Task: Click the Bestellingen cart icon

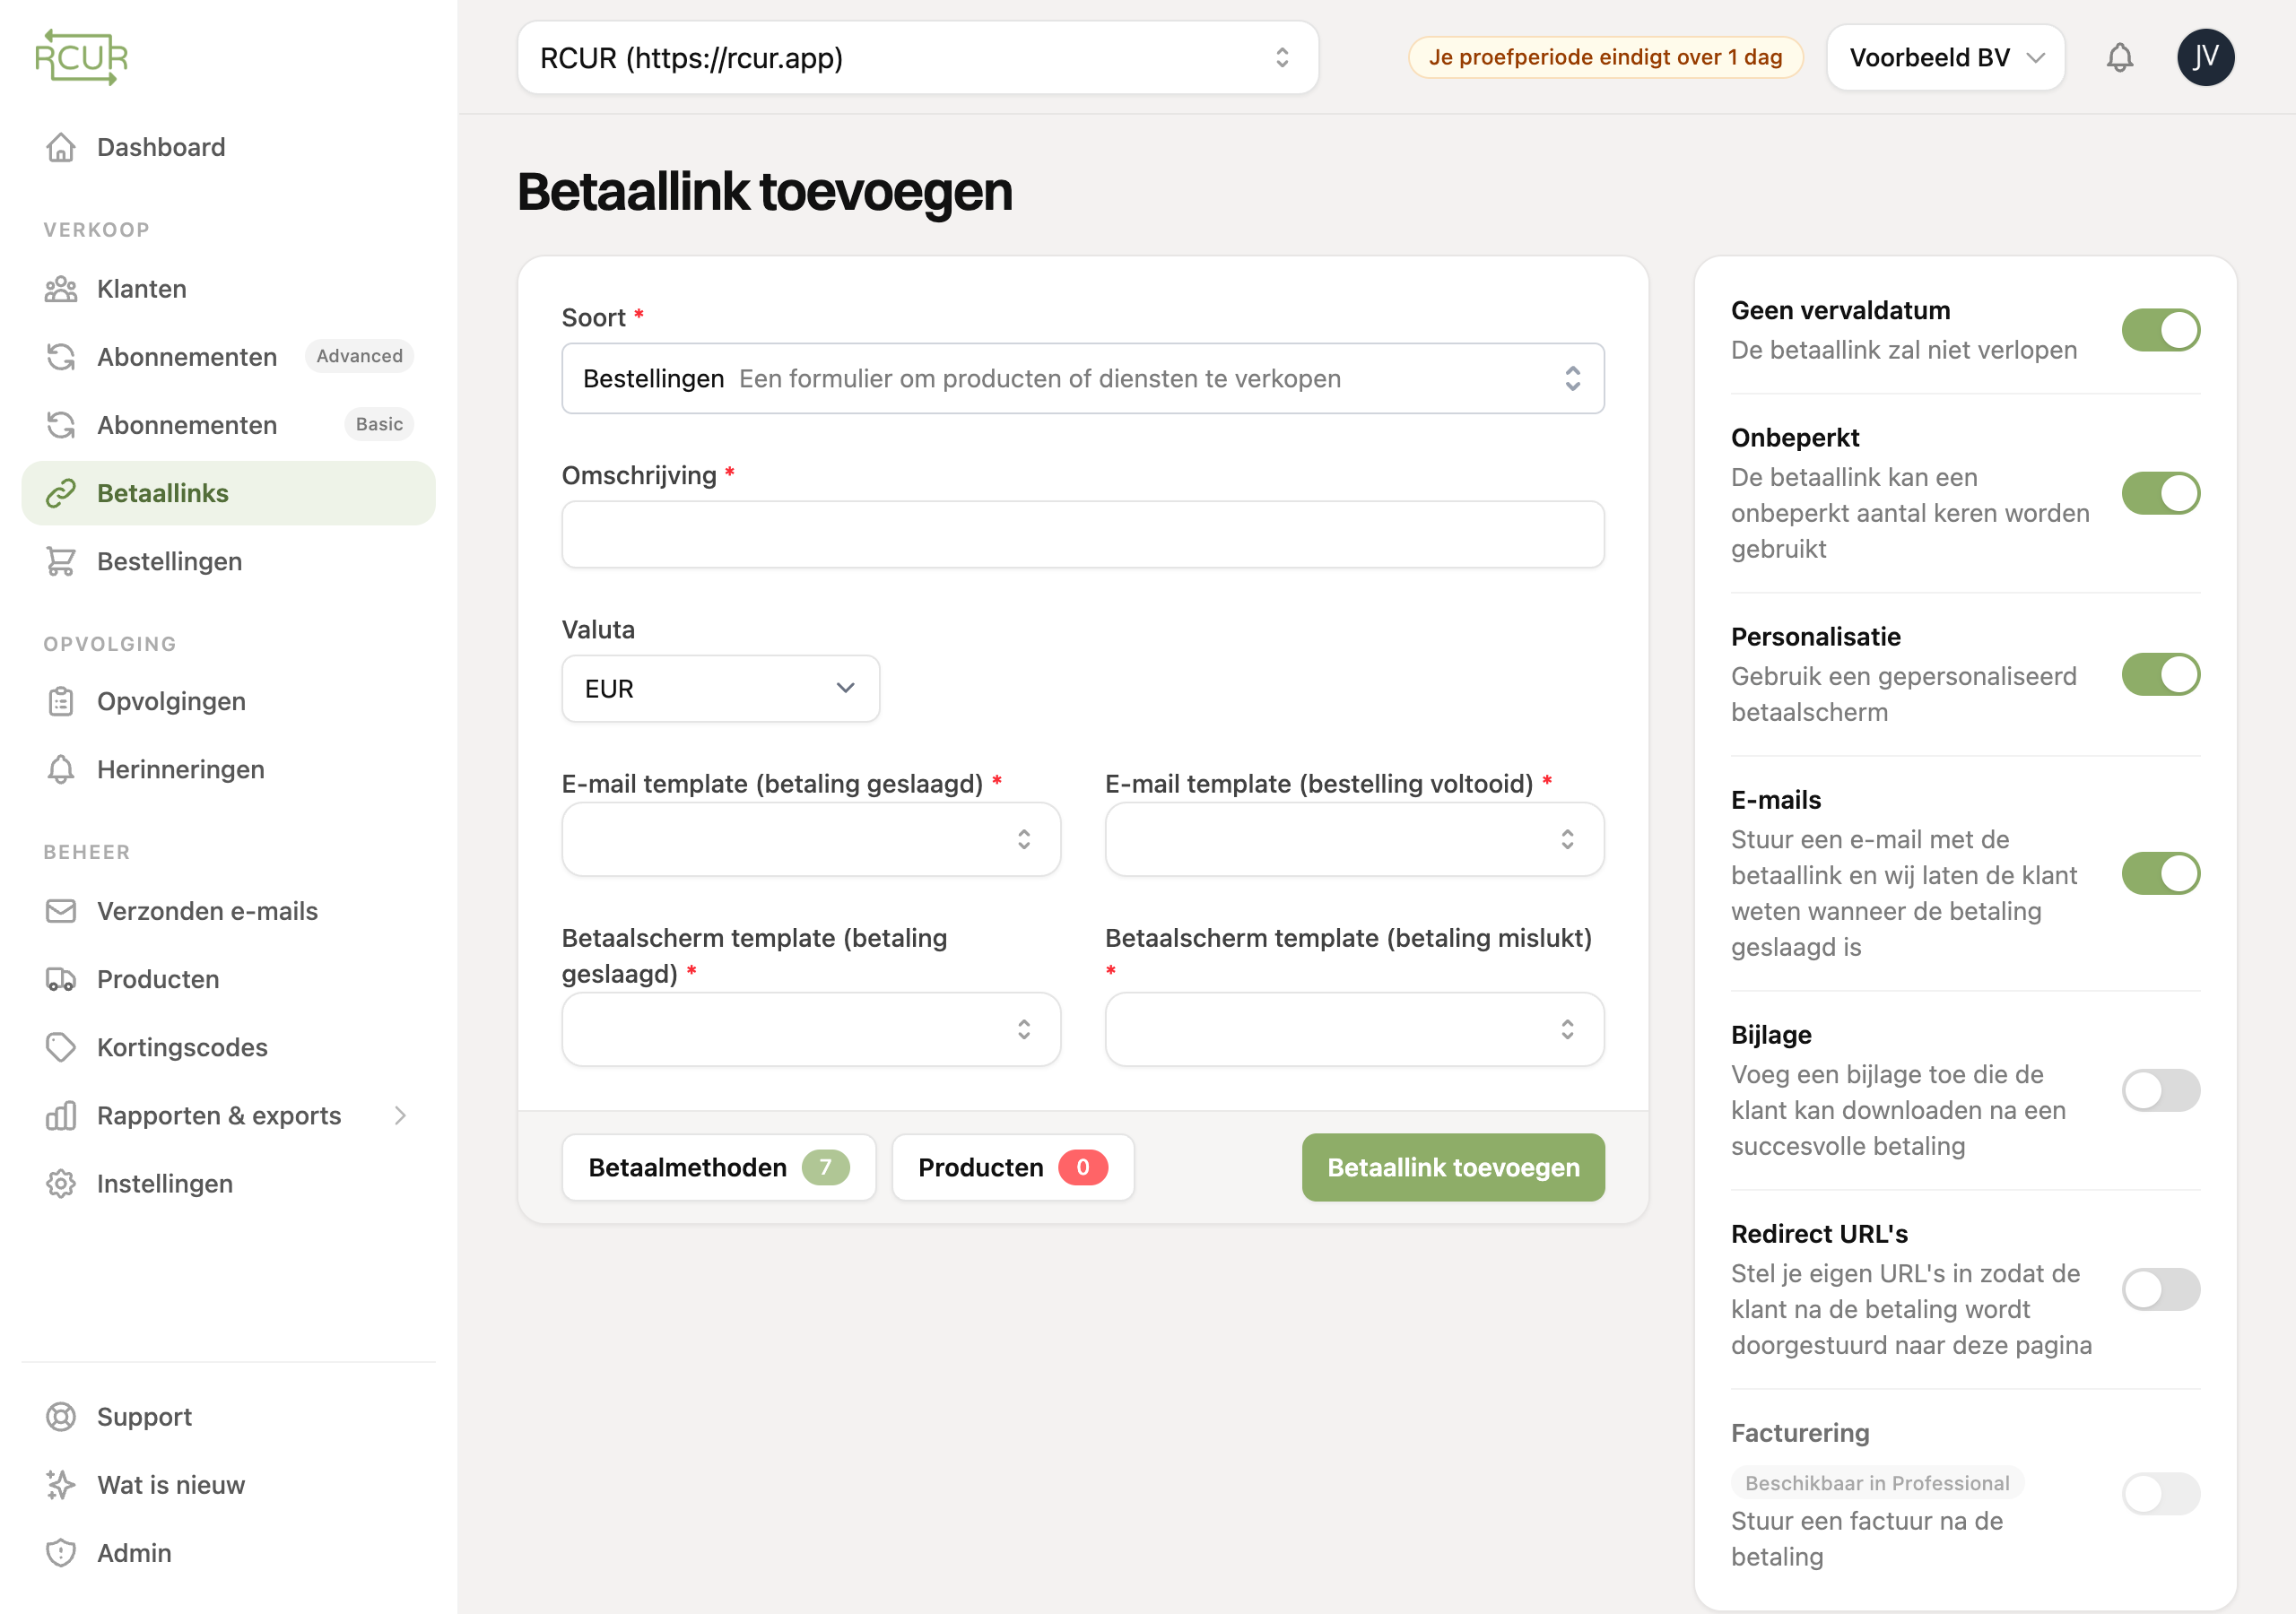Action: (x=61, y=561)
